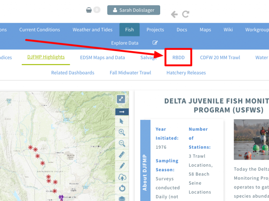The width and height of the screenshot is (269, 201).
Task: Open the Weather and Tides menu
Action: pos(92,30)
